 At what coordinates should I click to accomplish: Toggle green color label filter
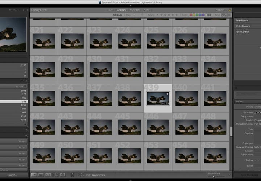click(x=197, y=15)
